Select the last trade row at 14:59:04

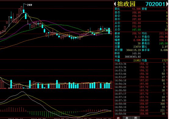(141, 114)
